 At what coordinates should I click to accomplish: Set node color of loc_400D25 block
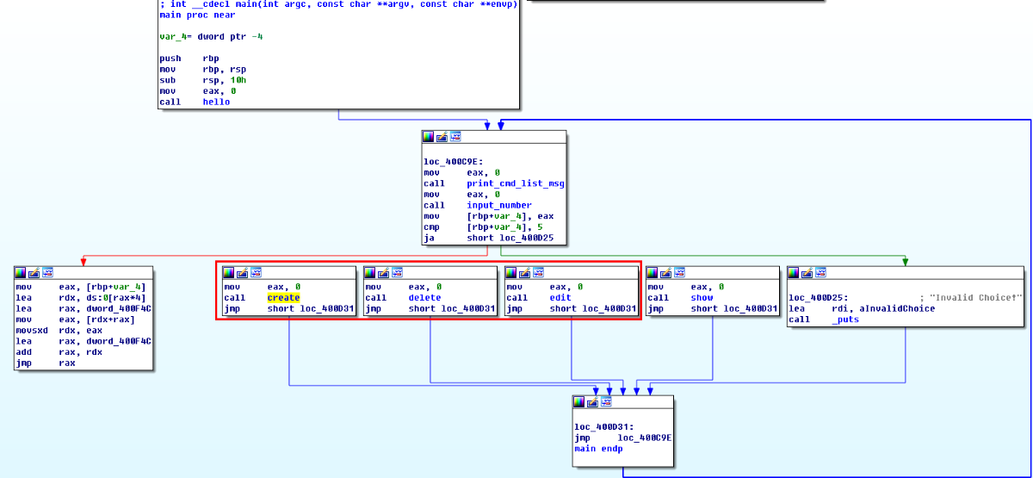794,272
